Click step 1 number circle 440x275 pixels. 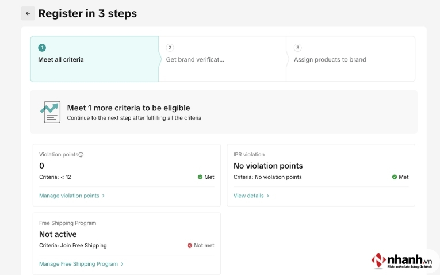point(42,48)
